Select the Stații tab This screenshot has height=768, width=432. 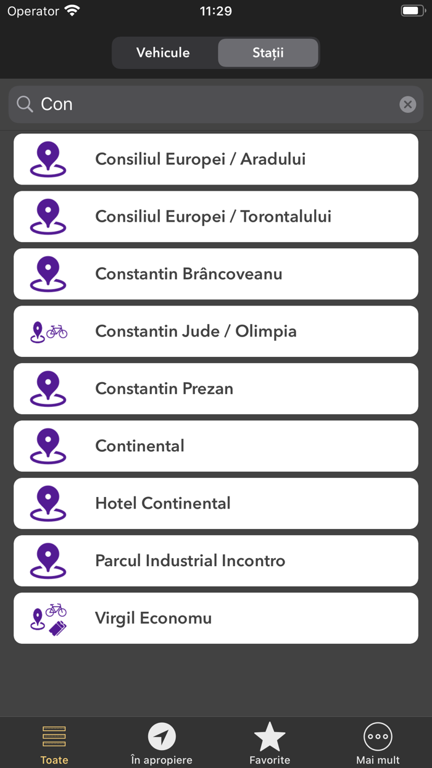(x=268, y=53)
